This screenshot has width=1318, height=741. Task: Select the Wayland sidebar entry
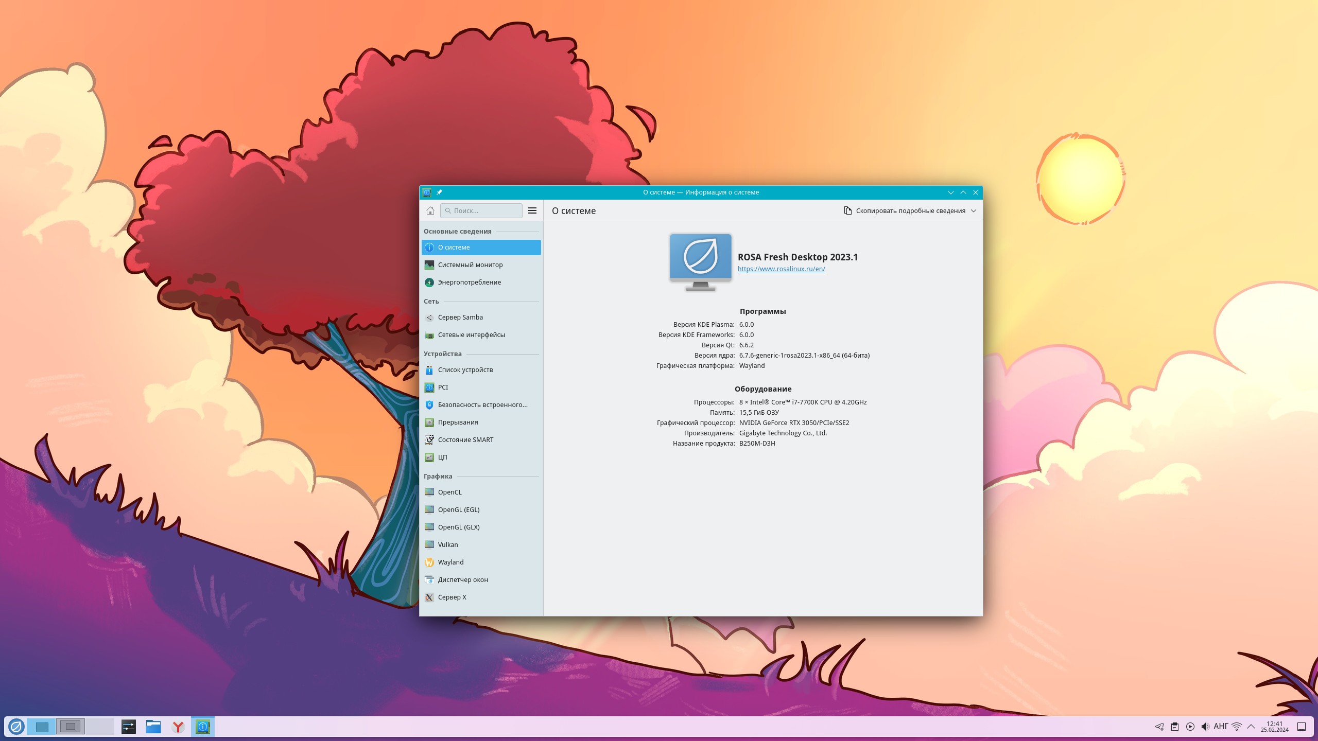coord(450,562)
